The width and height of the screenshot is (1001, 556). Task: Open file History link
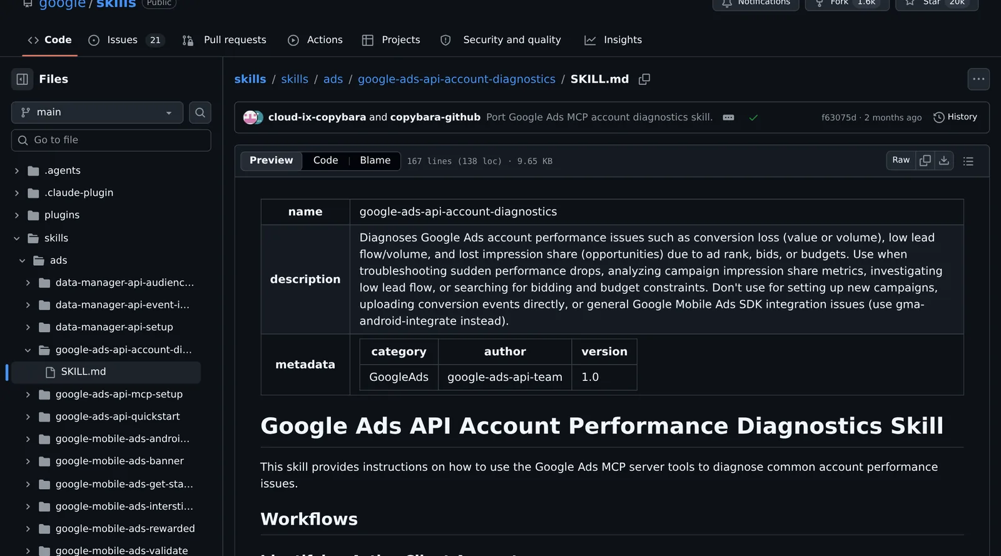(955, 117)
